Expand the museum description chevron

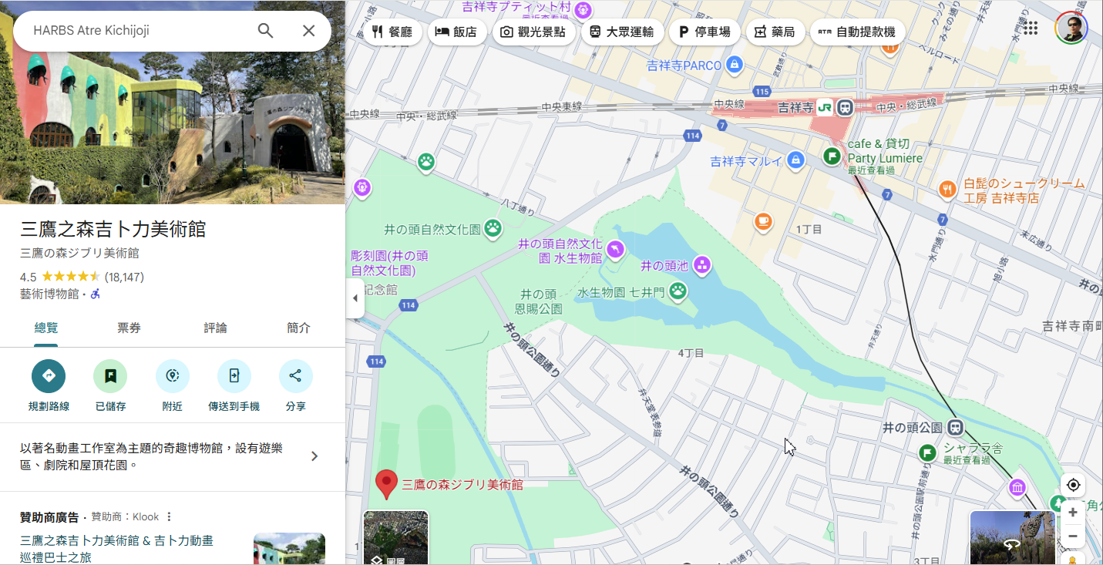tap(314, 456)
